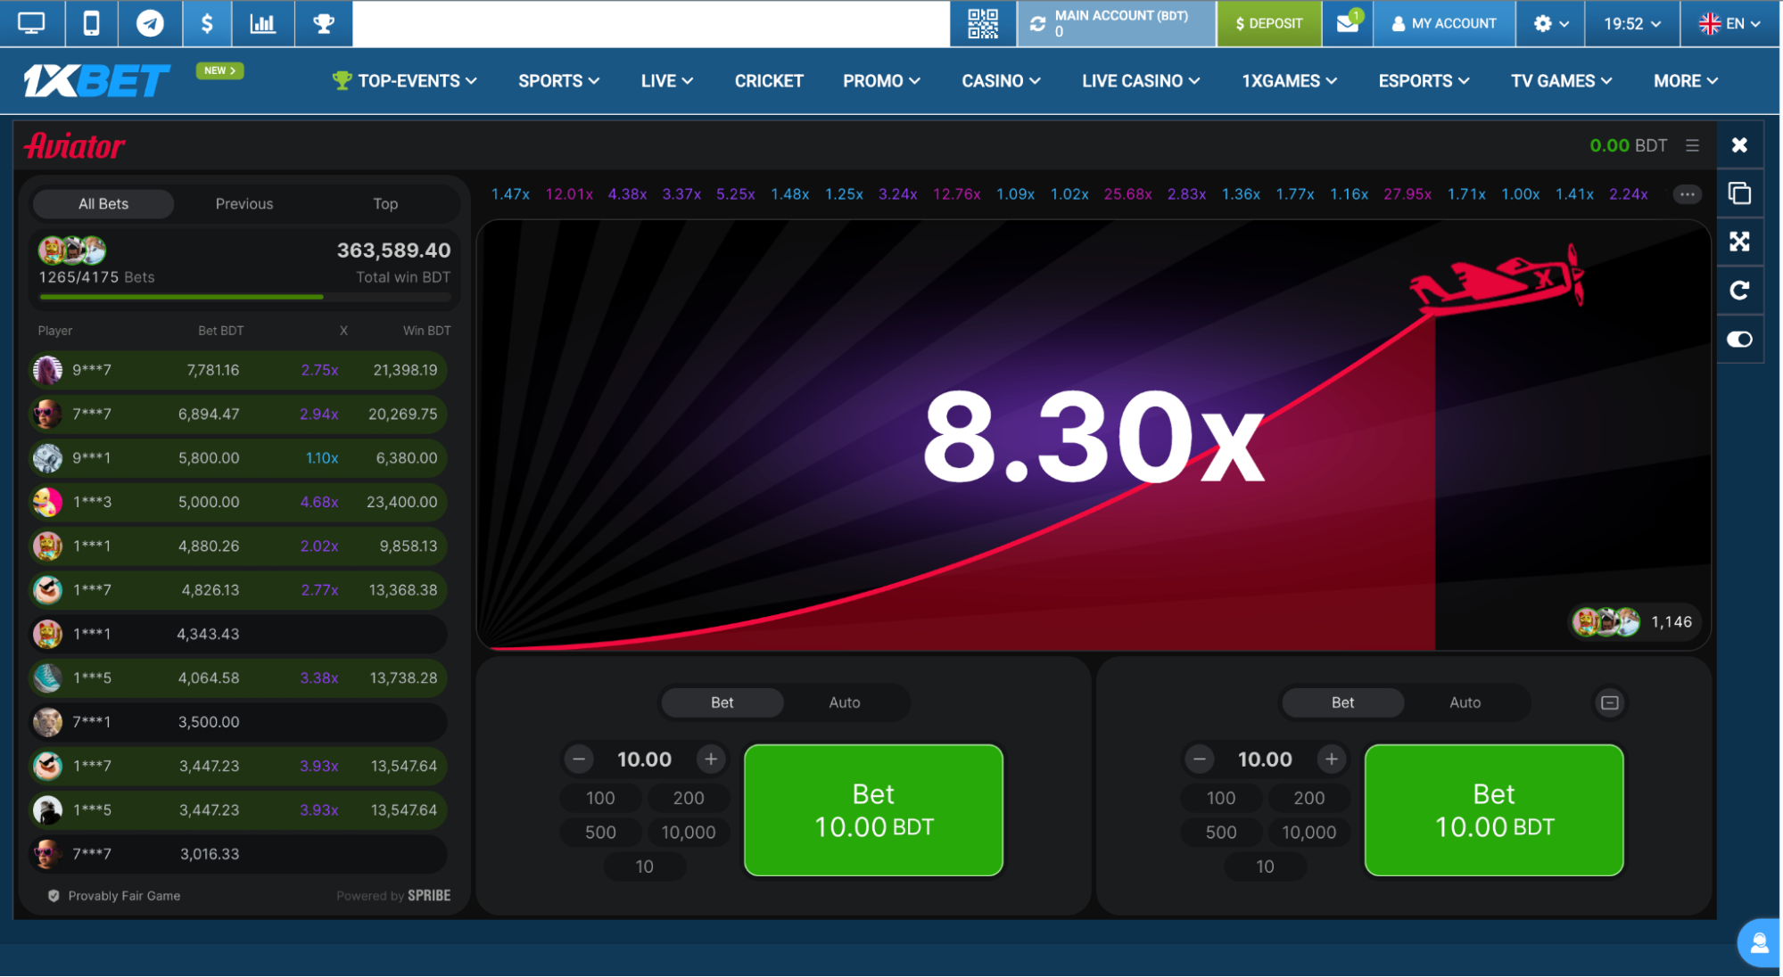The height and width of the screenshot is (977, 1783).
Task: Expand the LIVE CASINO menu
Action: pos(1140,80)
